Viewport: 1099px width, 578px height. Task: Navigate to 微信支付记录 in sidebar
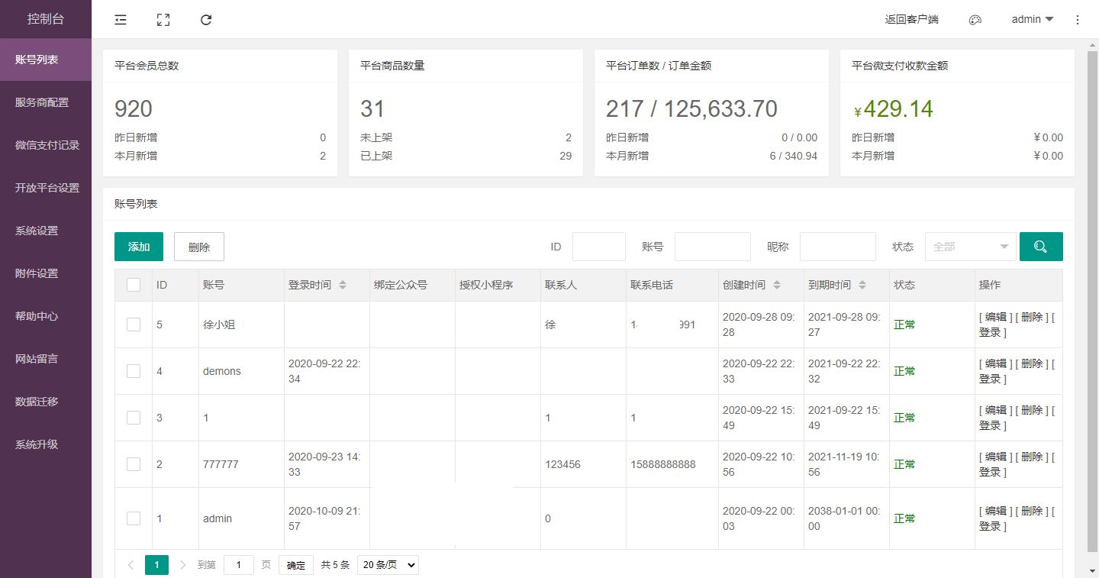47,145
